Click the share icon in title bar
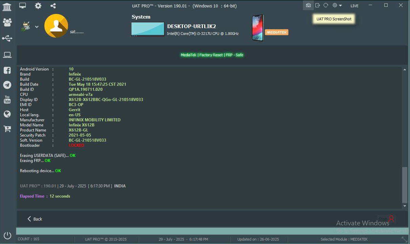 tap(53, 6)
